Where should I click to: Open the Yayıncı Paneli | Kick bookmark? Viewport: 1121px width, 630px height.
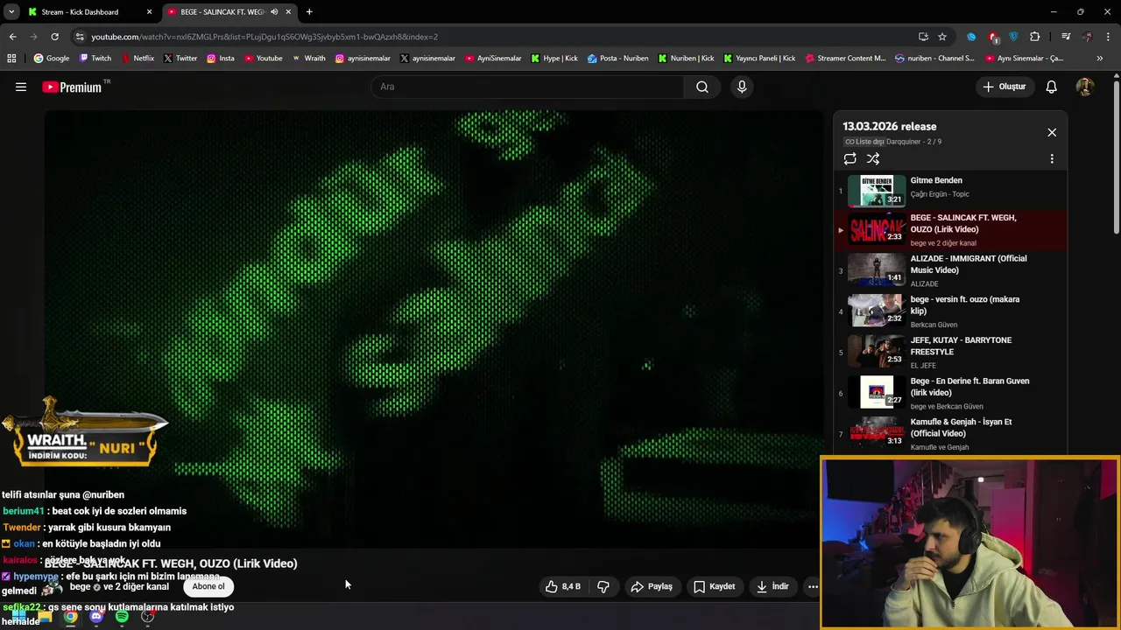coord(759,59)
